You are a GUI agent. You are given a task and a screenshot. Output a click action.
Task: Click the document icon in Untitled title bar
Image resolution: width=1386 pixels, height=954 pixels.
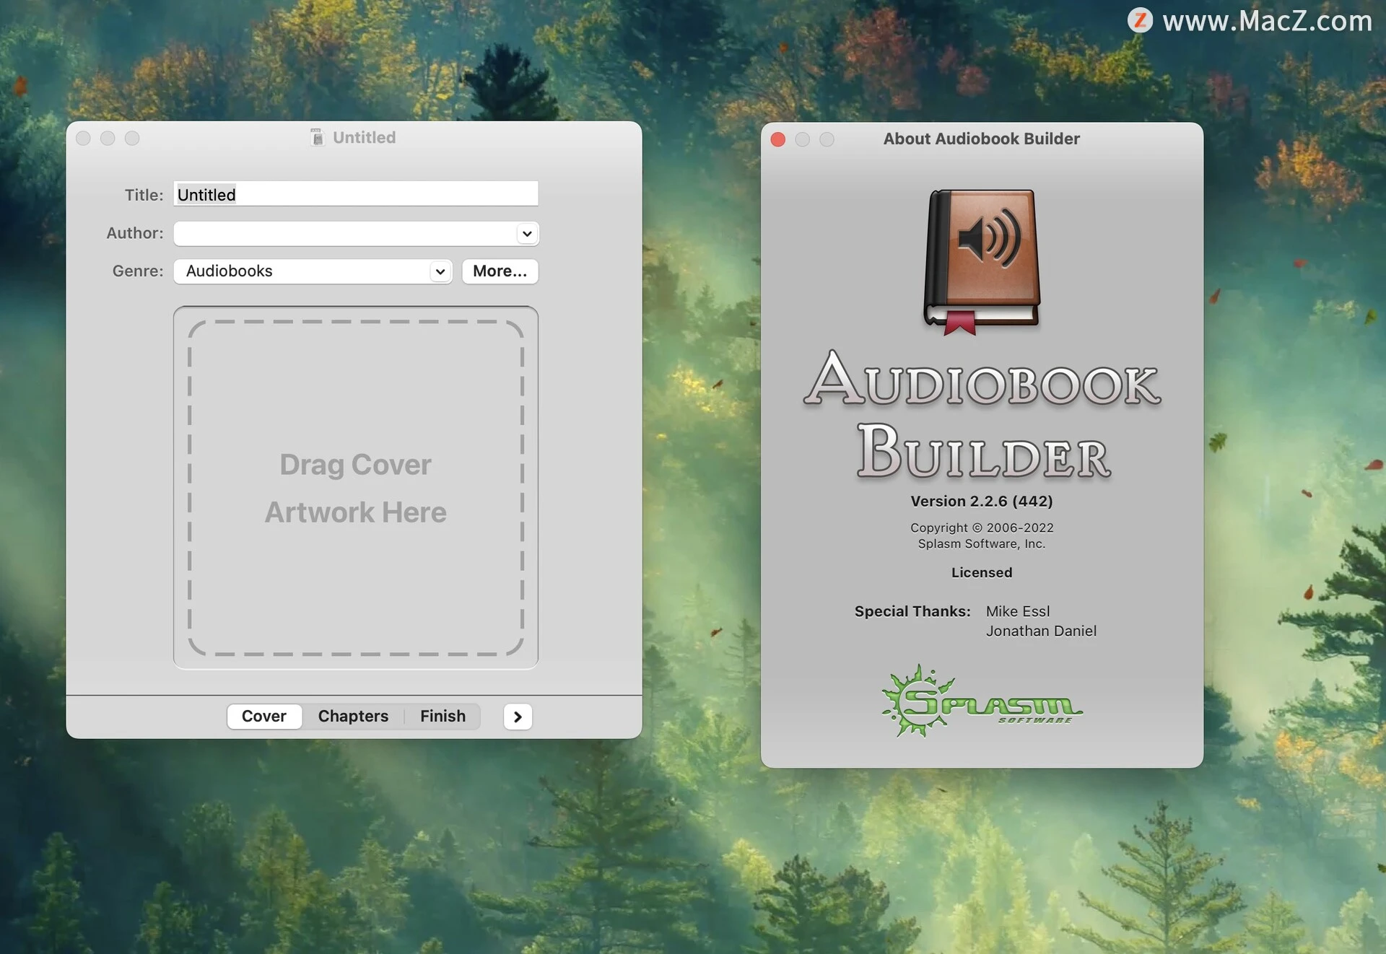click(317, 137)
